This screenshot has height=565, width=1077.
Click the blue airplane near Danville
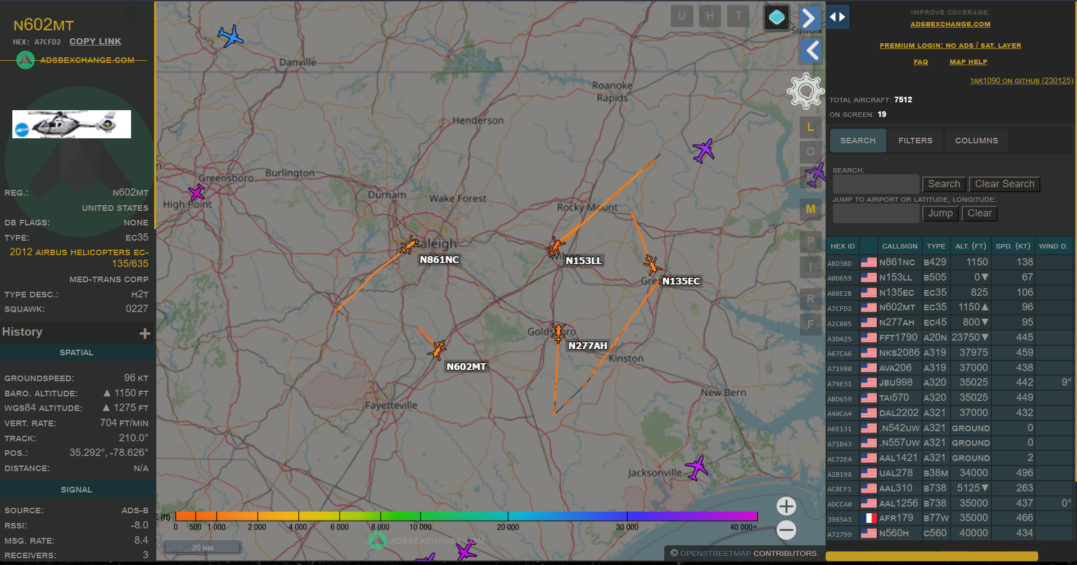click(230, 37)
